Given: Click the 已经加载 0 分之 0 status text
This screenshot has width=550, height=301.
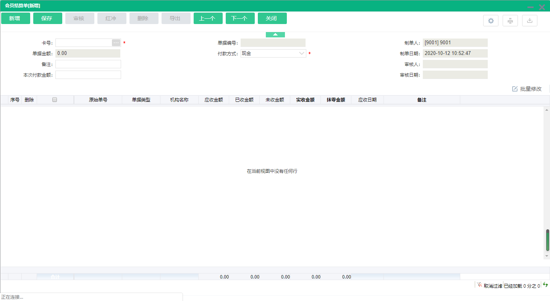Looking at the screenshot, I should pos(522,286).
